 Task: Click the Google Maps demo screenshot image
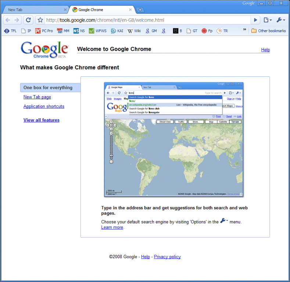click(173, 140)
